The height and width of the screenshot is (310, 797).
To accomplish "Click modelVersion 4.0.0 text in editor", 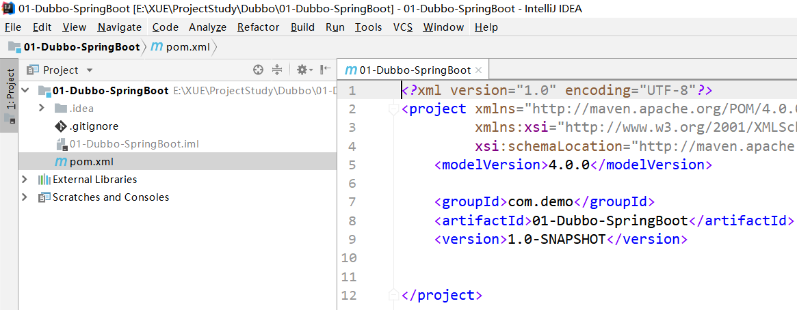I will pyautogui.click(x=569, y=165).
